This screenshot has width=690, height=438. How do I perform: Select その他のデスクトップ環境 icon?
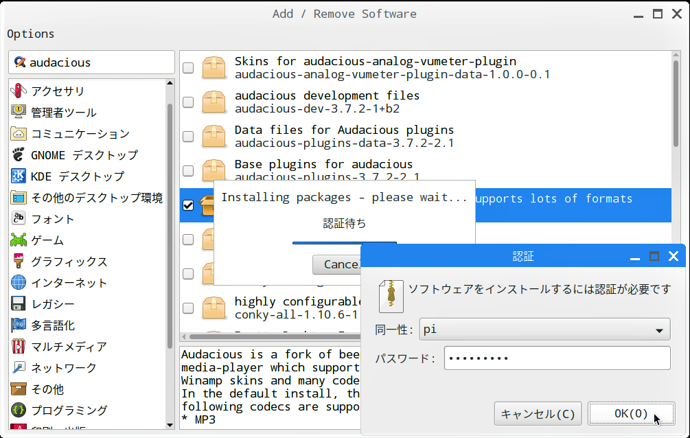(19, 197)
